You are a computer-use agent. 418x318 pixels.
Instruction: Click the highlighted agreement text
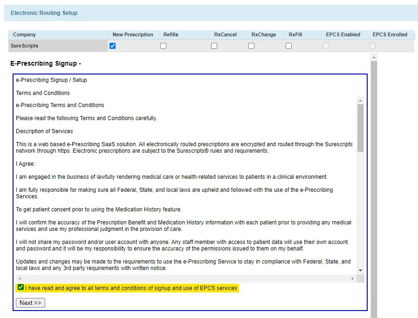point(130,288)
